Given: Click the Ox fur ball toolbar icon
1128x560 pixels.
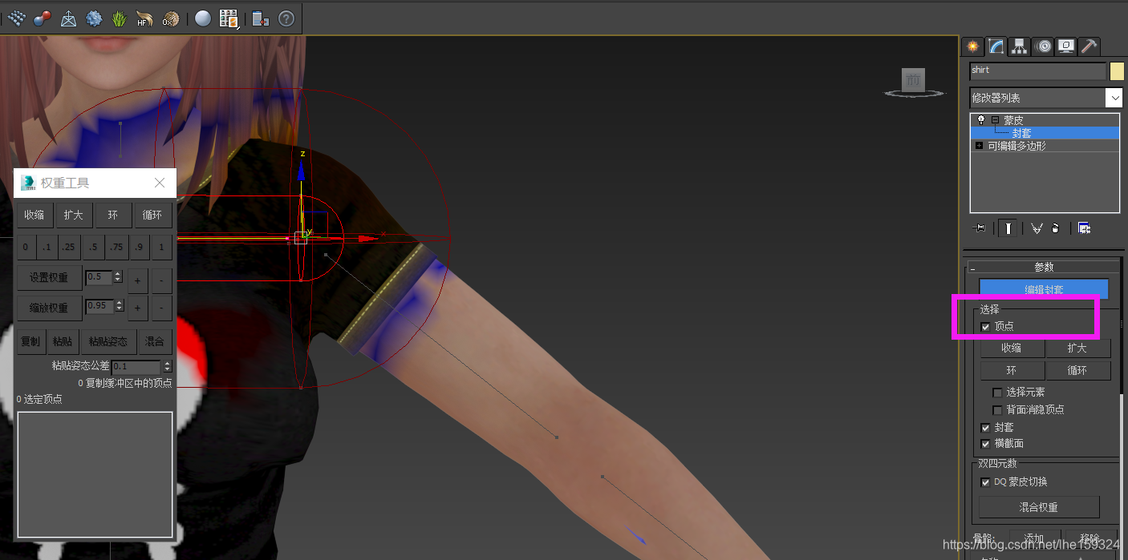Looking at the screenshot, I should [170, 18].
